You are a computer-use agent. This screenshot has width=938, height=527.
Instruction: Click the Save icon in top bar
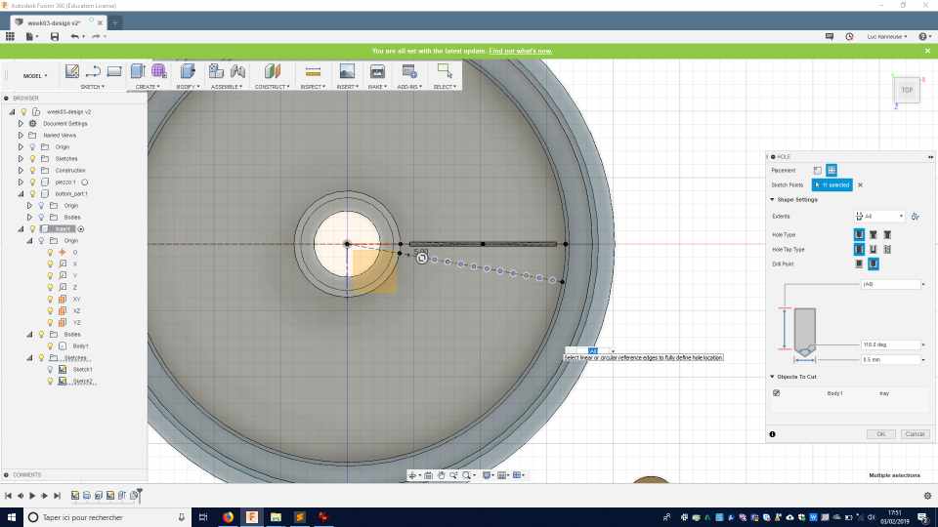55,36
